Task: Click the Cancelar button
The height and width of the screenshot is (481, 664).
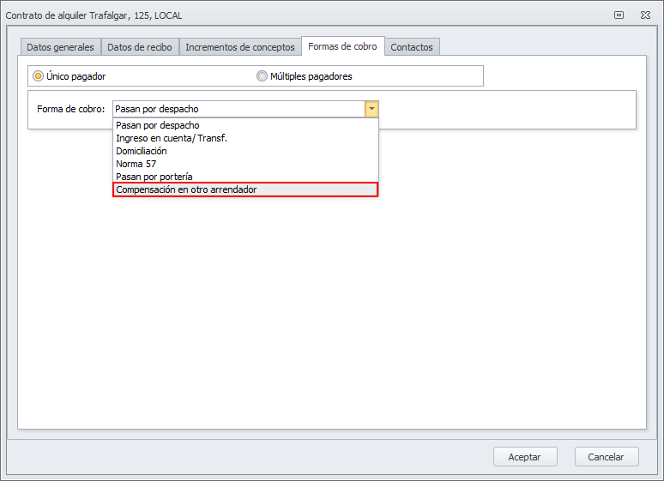Action: pyautogui.click(x=607, y=457)
